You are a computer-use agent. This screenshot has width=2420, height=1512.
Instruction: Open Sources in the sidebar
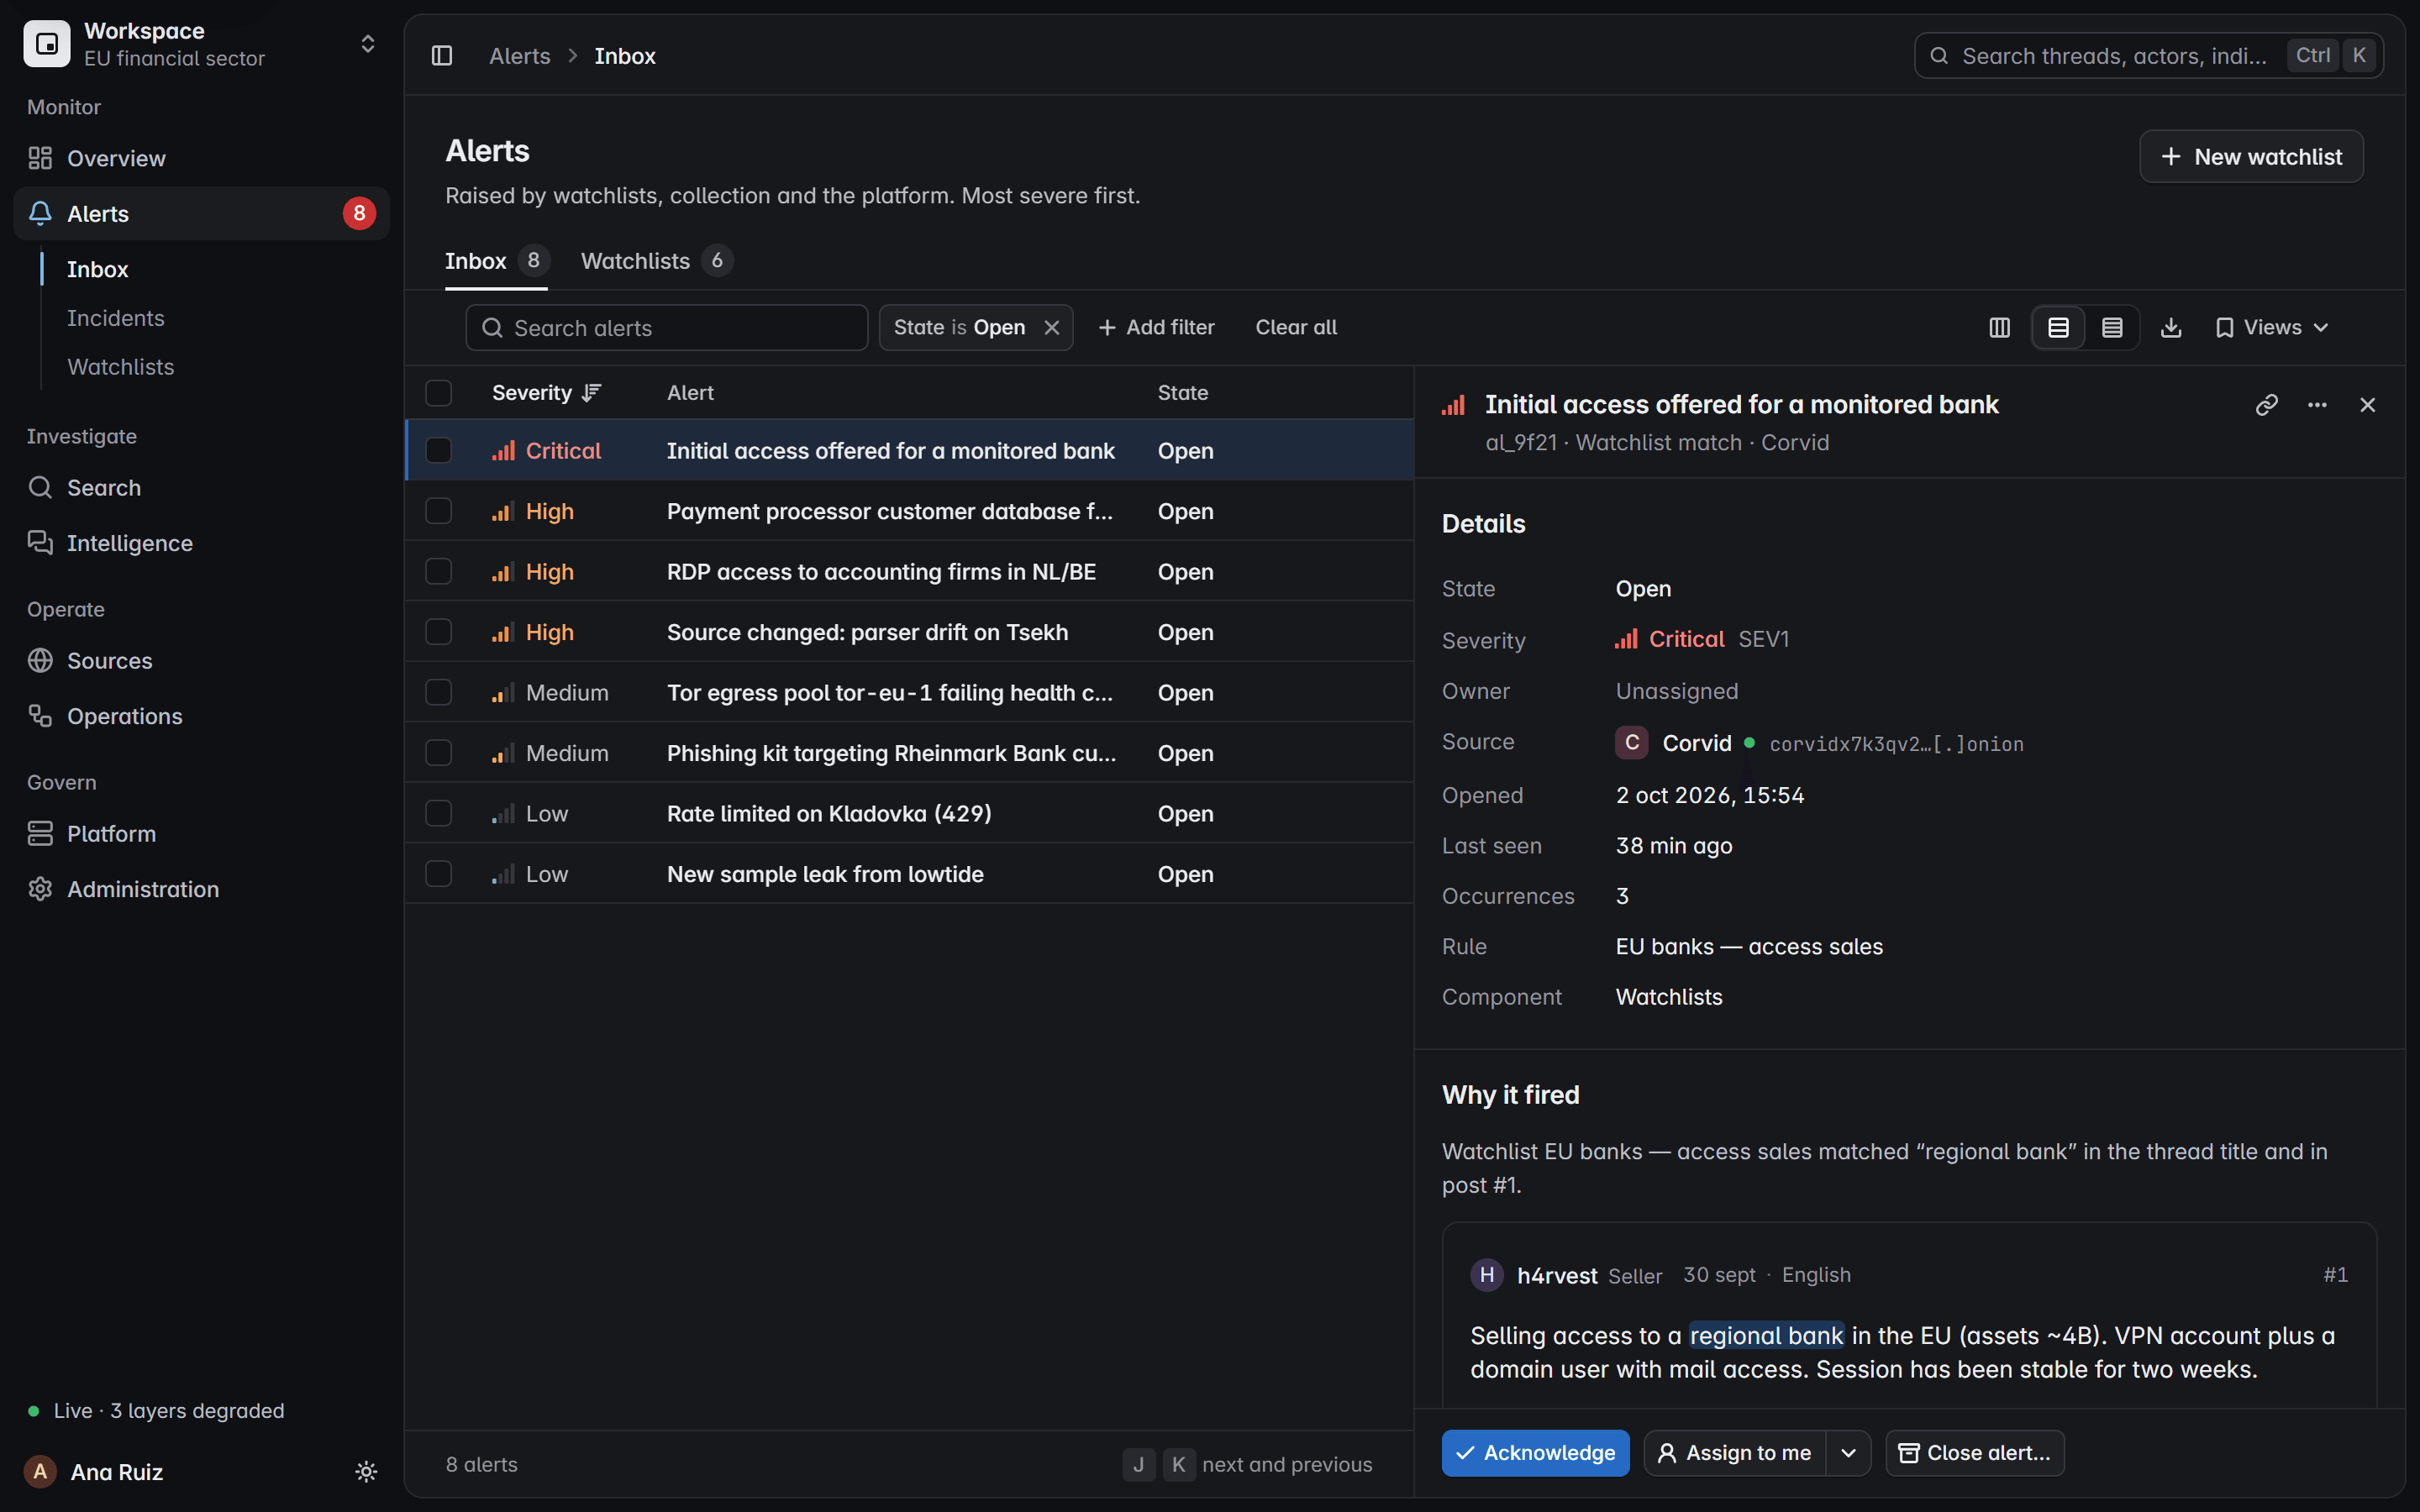[201, 660]
